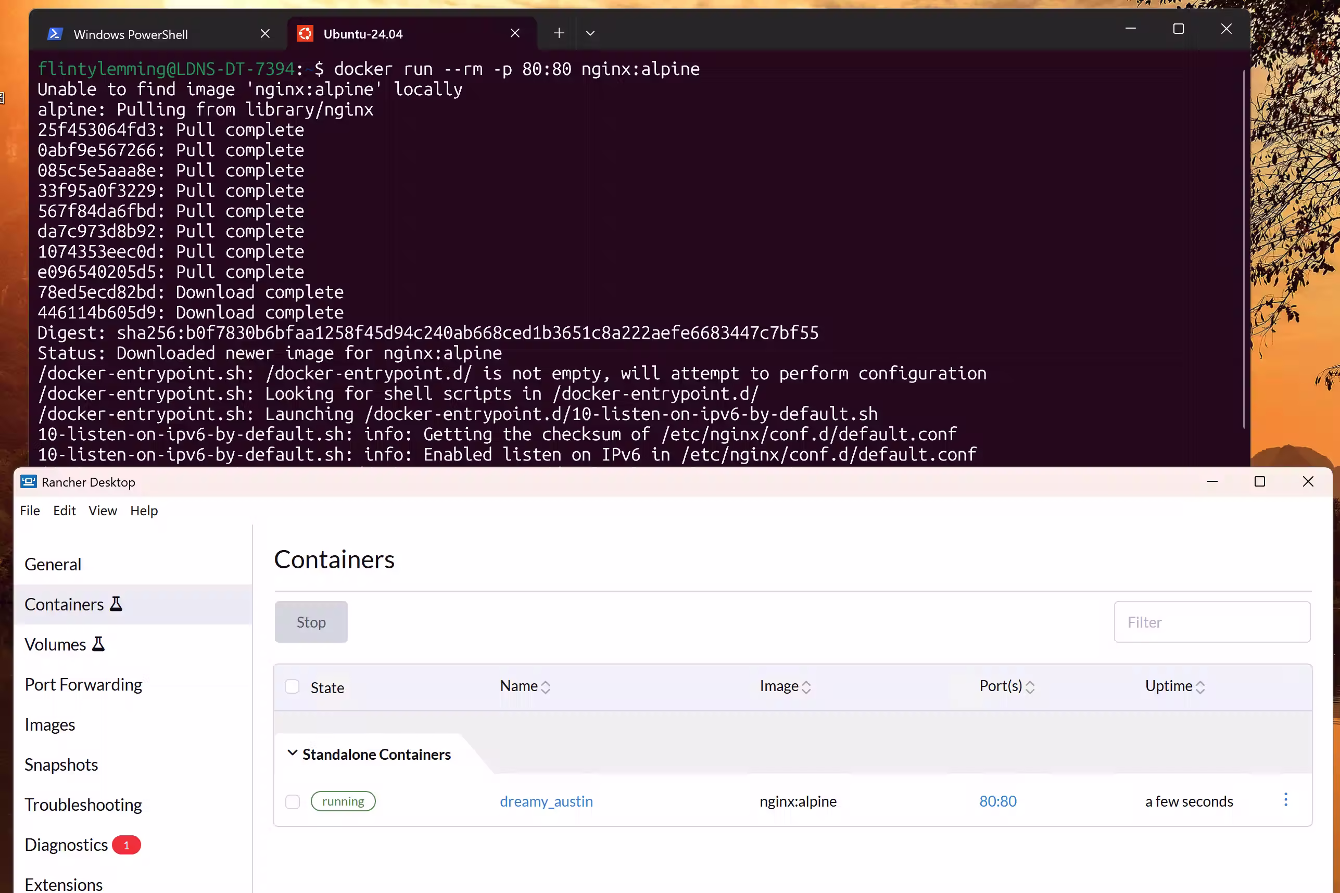Open the three-dot menu for dreamy_austin container
Screen dimensions: 1340x893
click(1285, 800)
